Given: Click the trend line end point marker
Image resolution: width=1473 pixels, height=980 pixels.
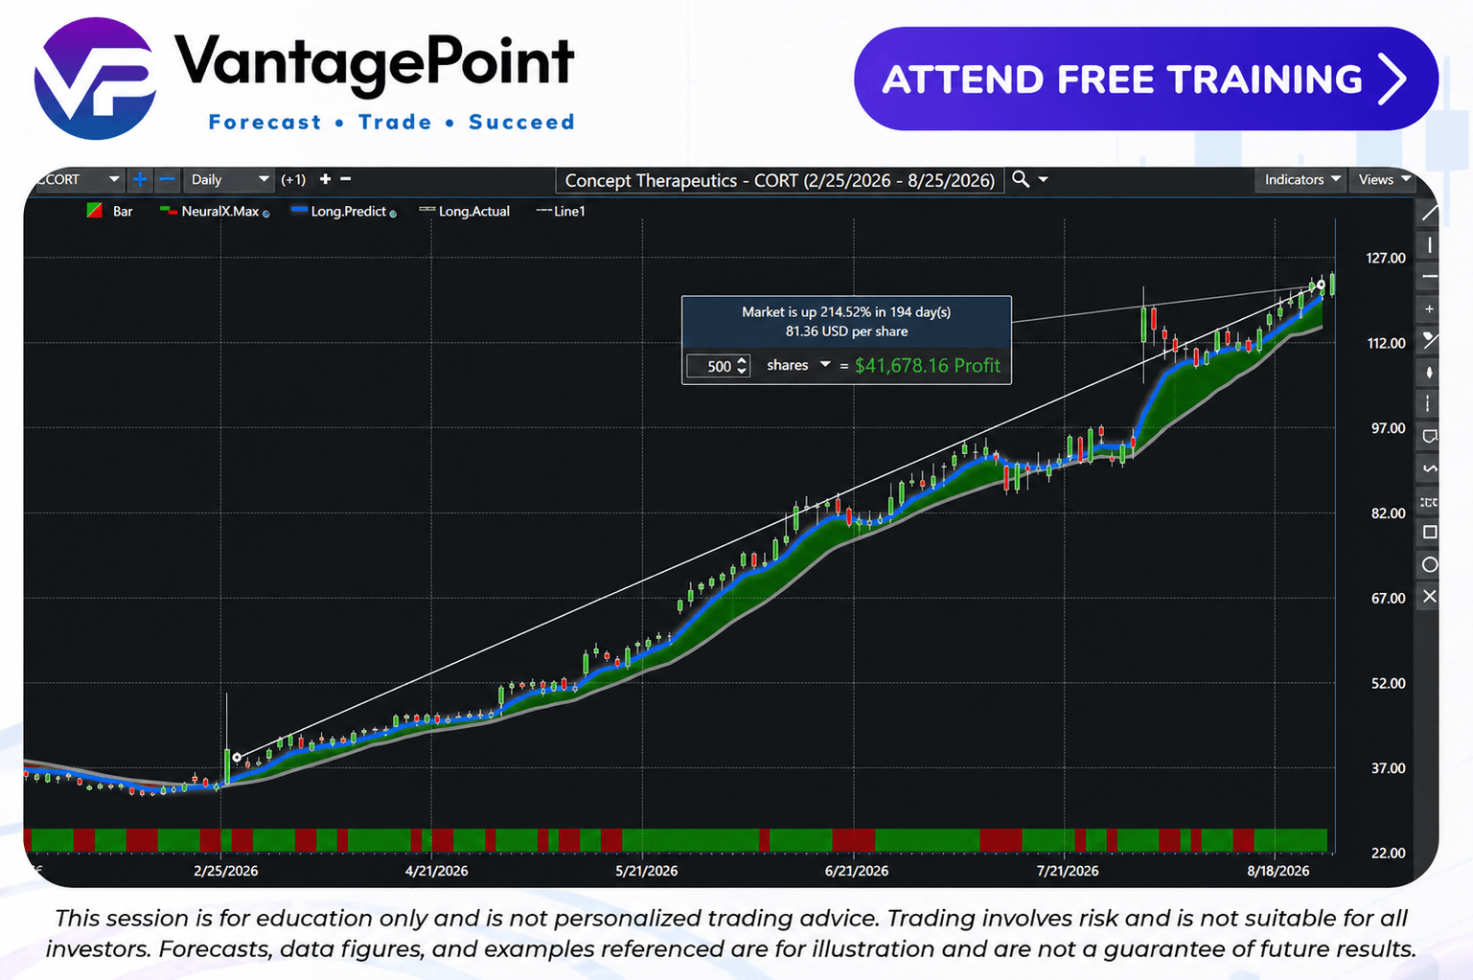Looking at the screenshot, I should [1321, 285].
